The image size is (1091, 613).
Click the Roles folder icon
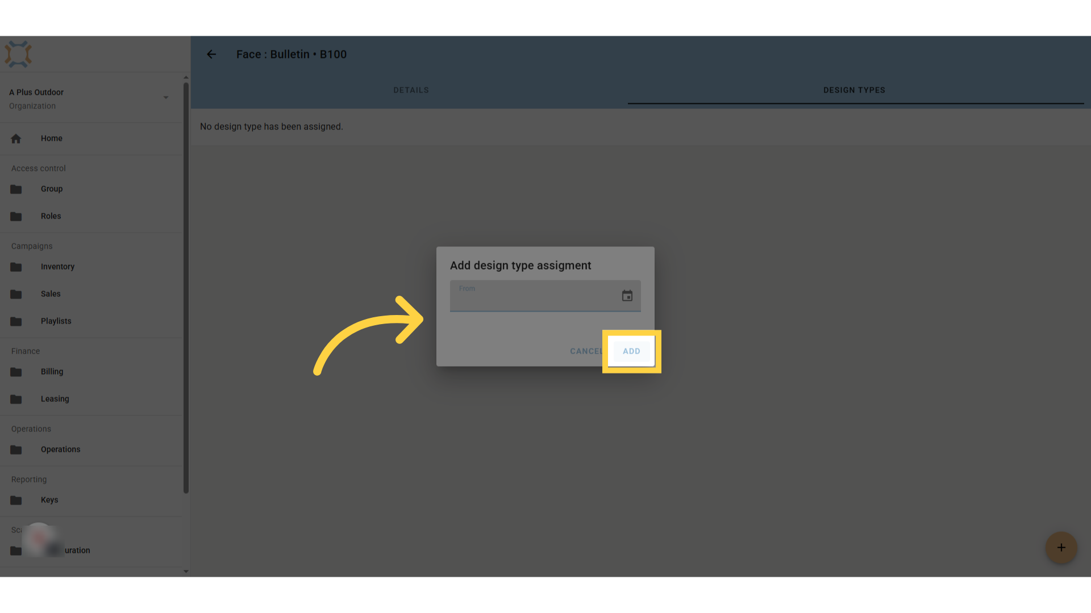click(16, 216)
